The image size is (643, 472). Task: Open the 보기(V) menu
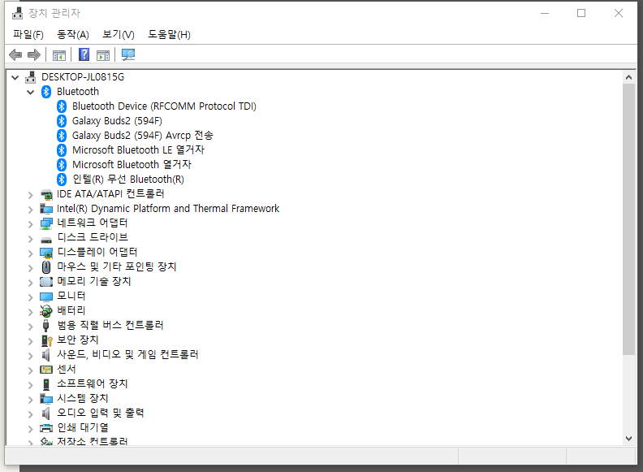[119, 34]
